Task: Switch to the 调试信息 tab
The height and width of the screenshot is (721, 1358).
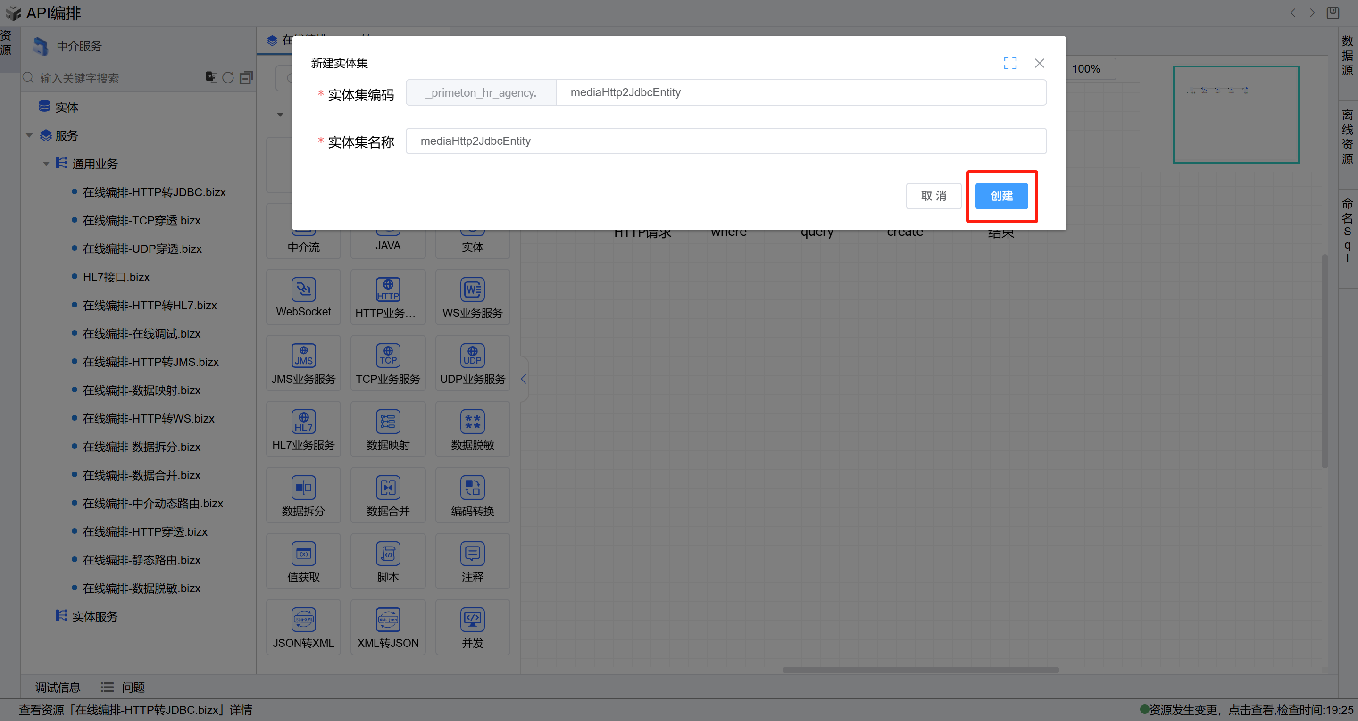Action: pyautogui.click(x=58, y=687)
